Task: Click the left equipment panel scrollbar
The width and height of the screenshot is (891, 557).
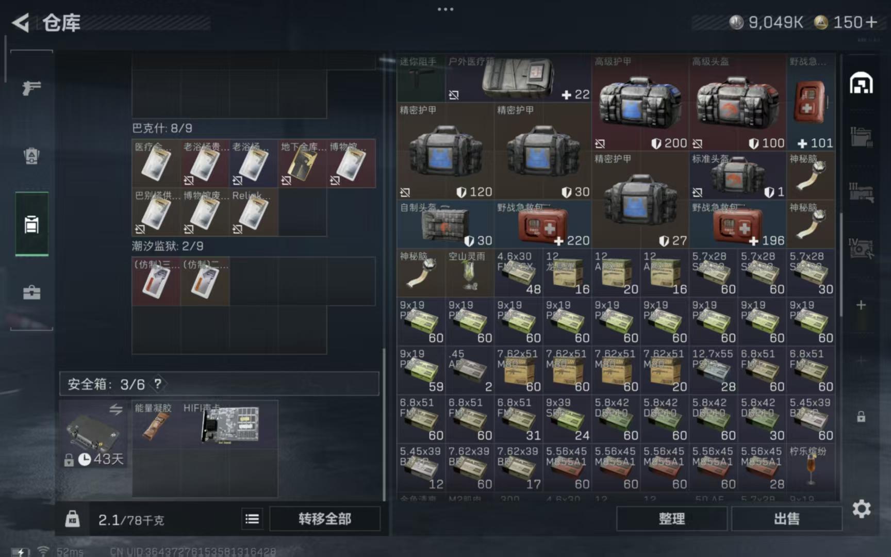Action: tap(384, 424)
